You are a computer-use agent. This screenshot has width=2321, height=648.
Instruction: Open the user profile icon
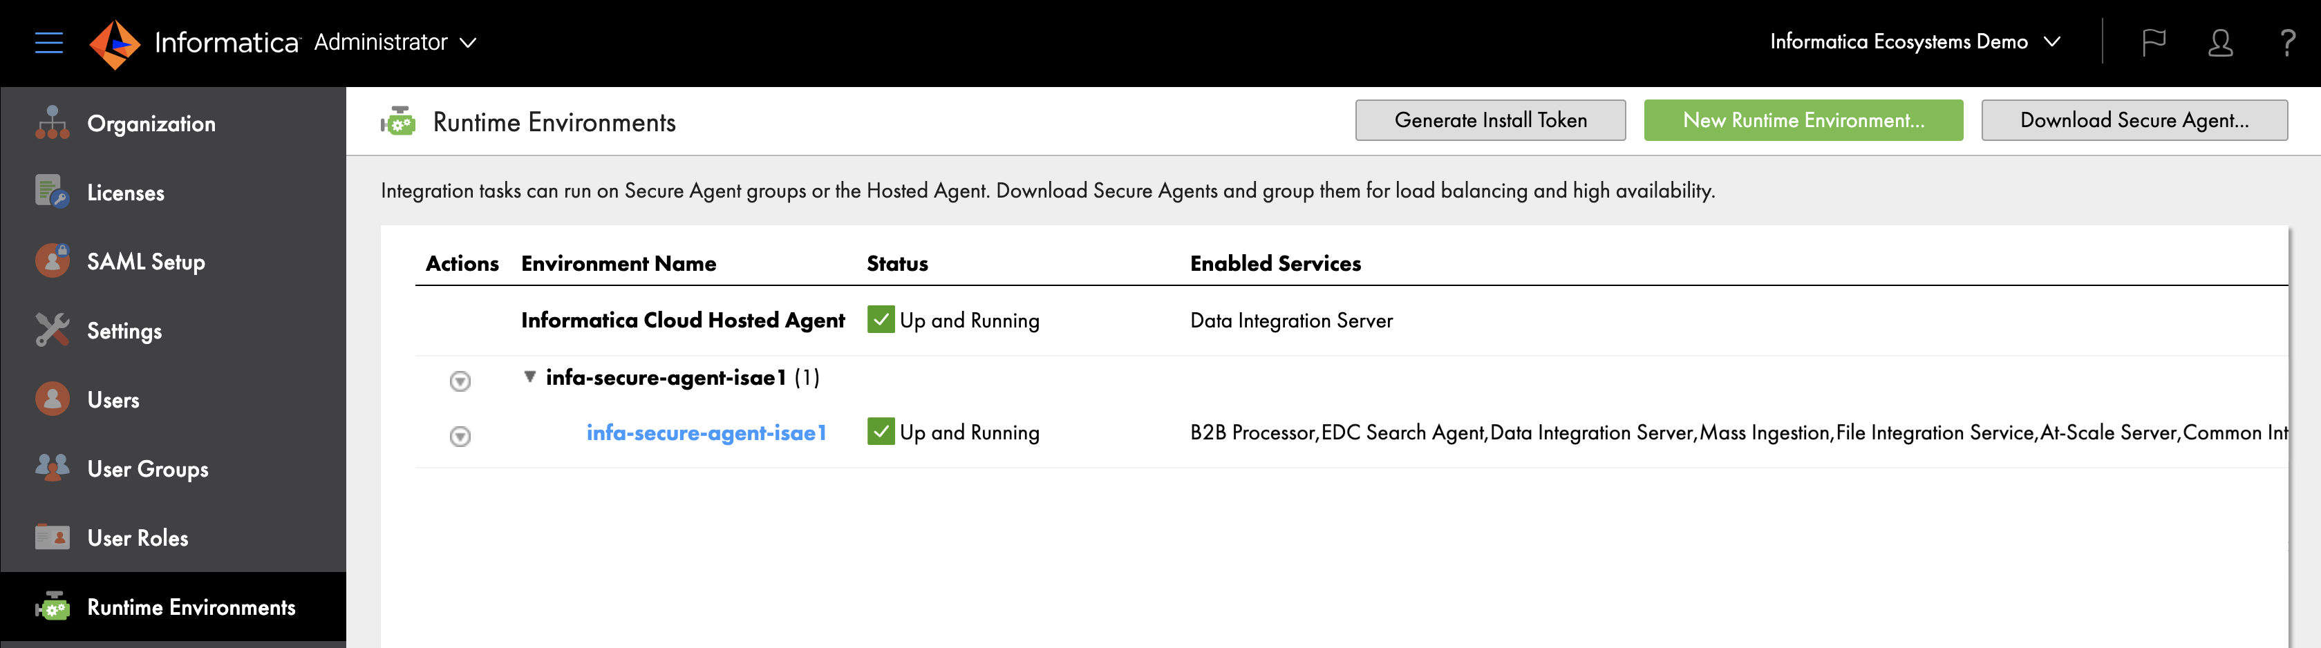click(2221, 41)
